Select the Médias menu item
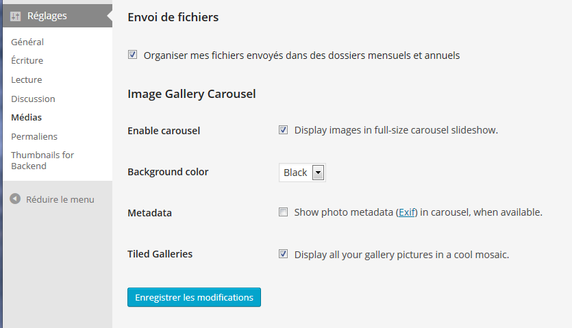This screenshot has height=328, width=572. click(x=26, y=118)
